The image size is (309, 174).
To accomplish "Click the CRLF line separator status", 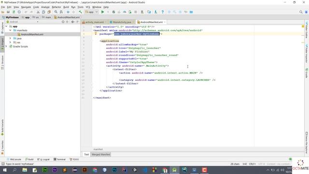I will coord(252,164).
